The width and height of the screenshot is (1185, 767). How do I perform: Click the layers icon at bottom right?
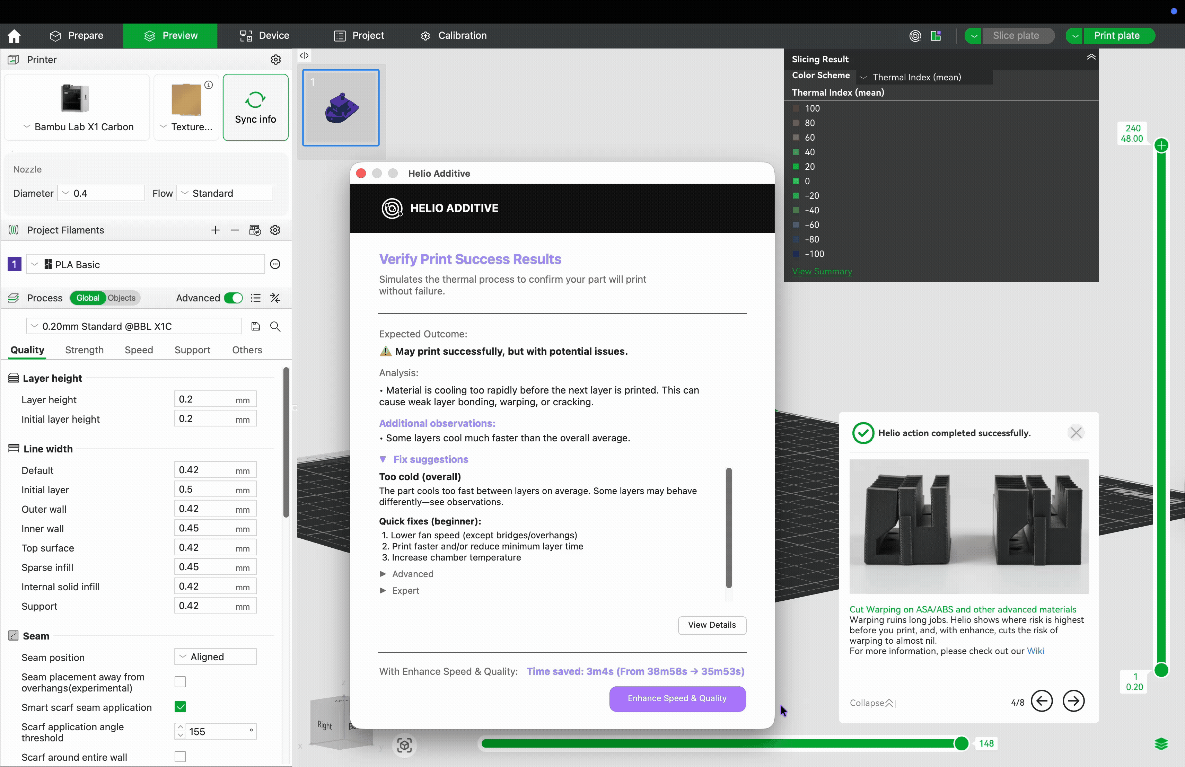pos(1161,743)
